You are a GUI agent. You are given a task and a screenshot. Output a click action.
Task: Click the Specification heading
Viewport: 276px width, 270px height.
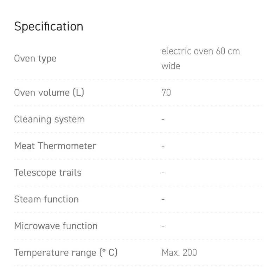click(x=49, y=27)
